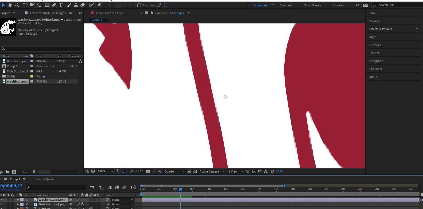
Task: Toggle Hide Shy Layers switch in timeline
Action: (110, 187)
